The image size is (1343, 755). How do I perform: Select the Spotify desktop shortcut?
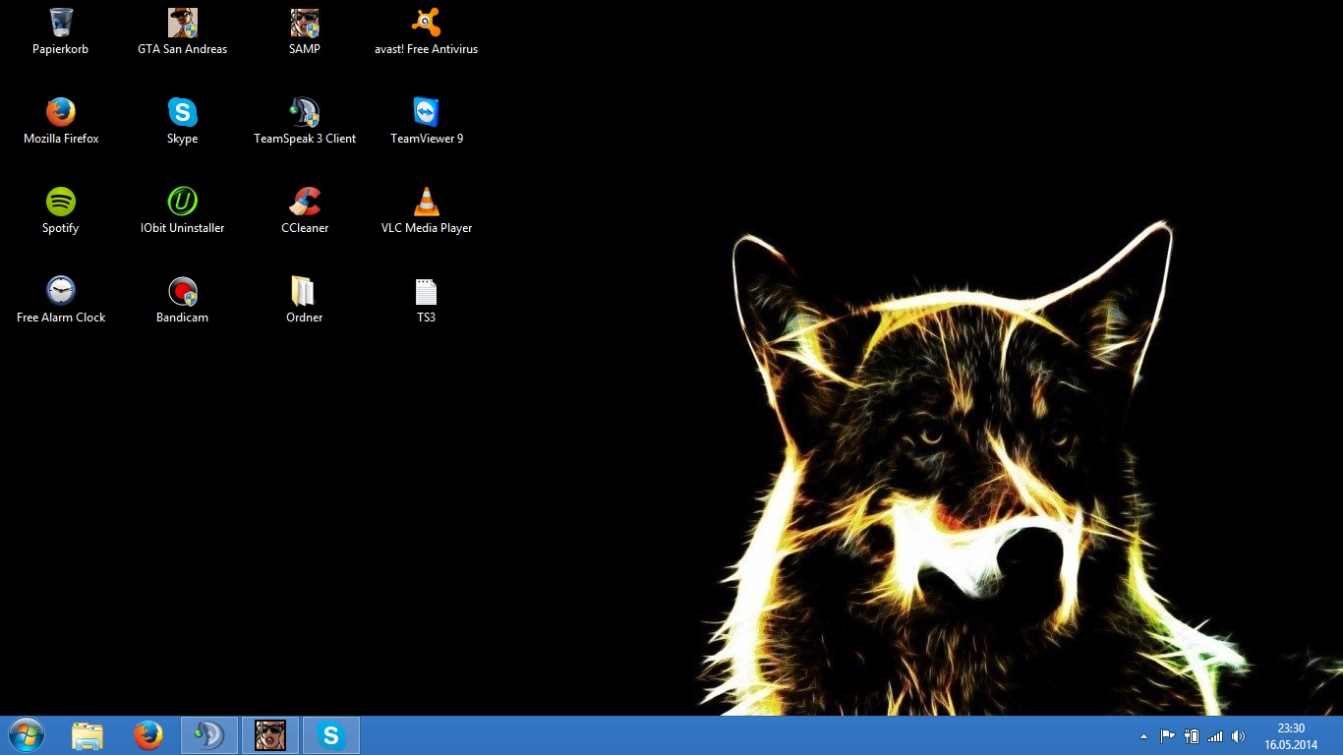click(x=61, y=202)
